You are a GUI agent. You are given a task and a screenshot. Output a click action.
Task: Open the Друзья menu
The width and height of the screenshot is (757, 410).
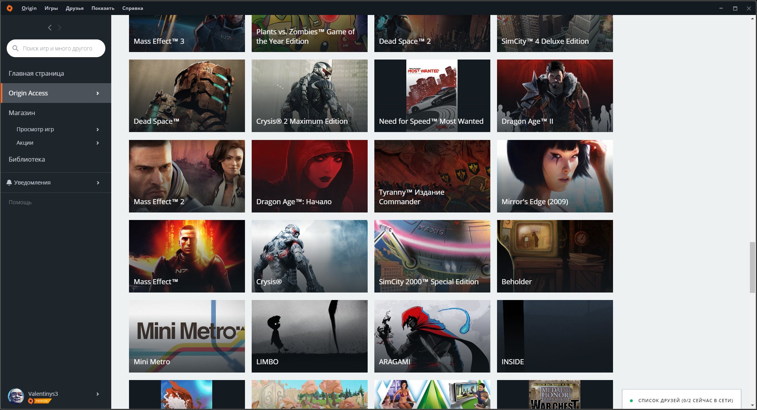pyautogui.click(x=75, y=8)
